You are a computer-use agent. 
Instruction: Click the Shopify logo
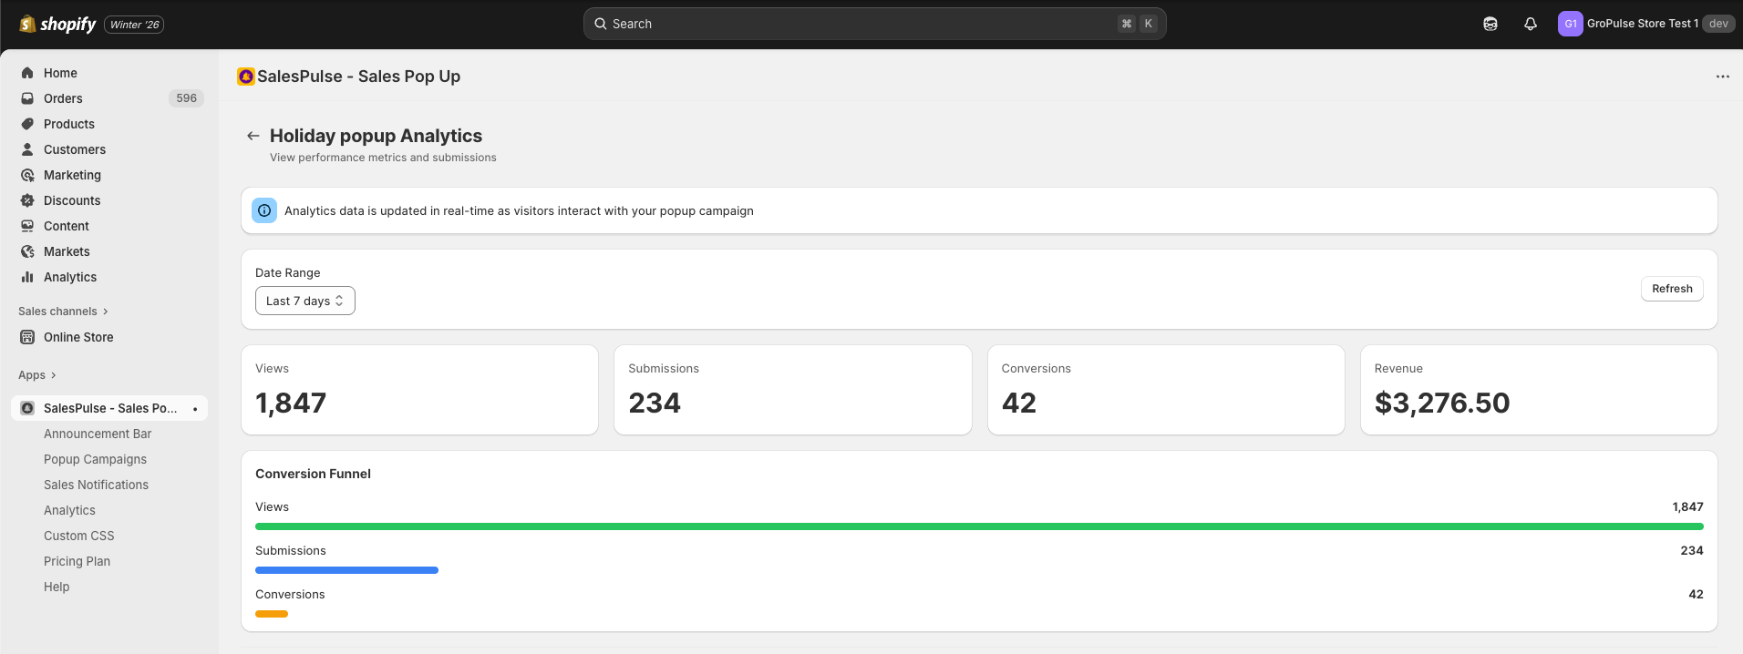click(57, 24)
